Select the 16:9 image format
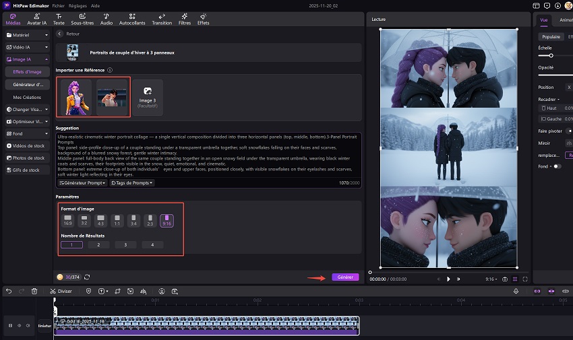This screenshot has width=573, height=340. (x=67, y=219)
